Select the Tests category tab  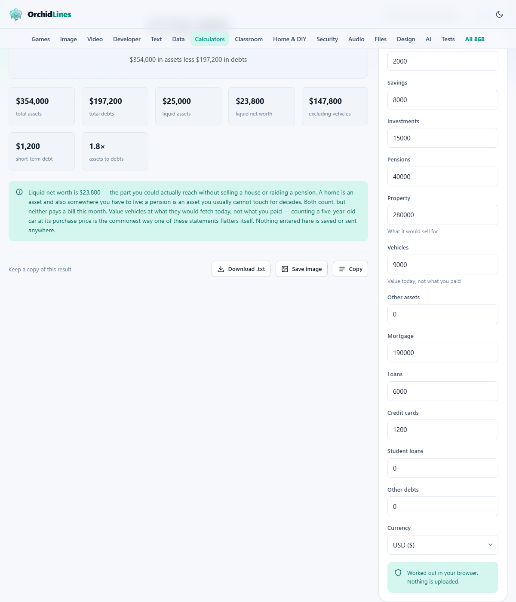(x=448, y=39)
